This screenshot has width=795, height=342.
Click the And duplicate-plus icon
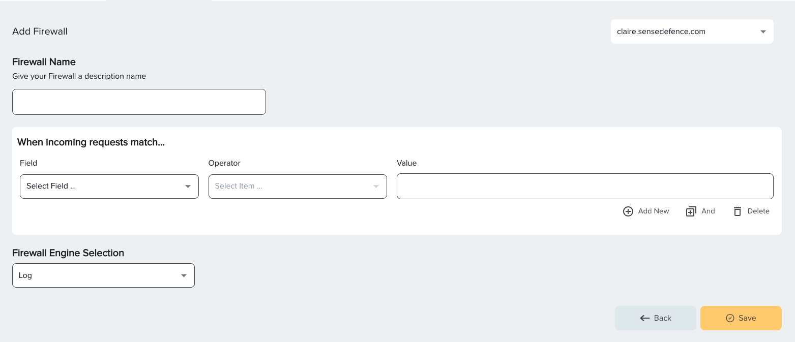point(691,211)
